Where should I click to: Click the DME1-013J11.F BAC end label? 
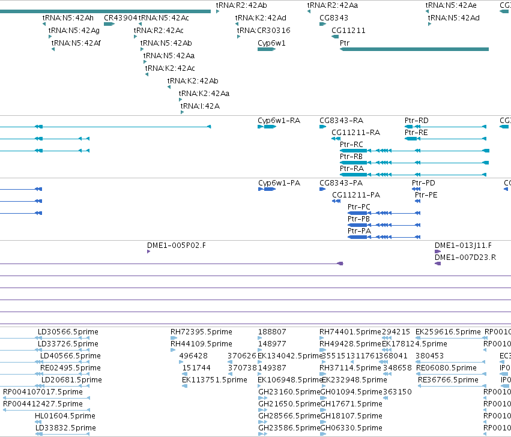(x=463, y=246)
